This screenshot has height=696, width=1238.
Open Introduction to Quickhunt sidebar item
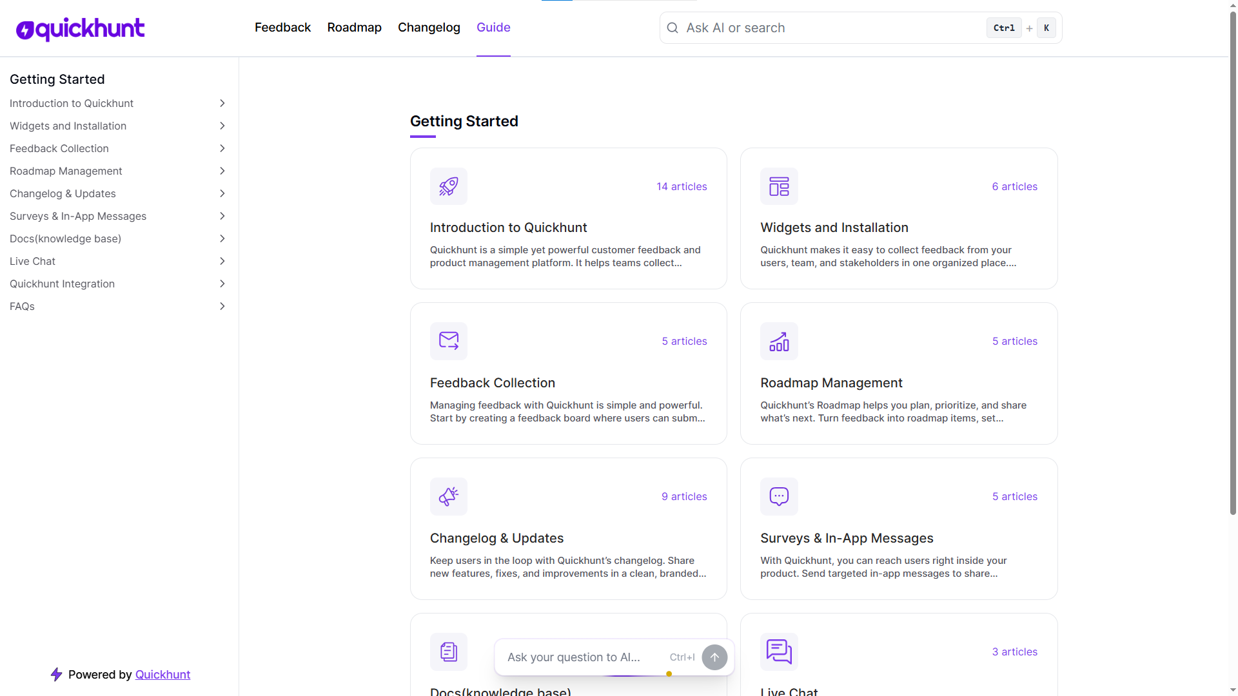(x=72, y=103)
